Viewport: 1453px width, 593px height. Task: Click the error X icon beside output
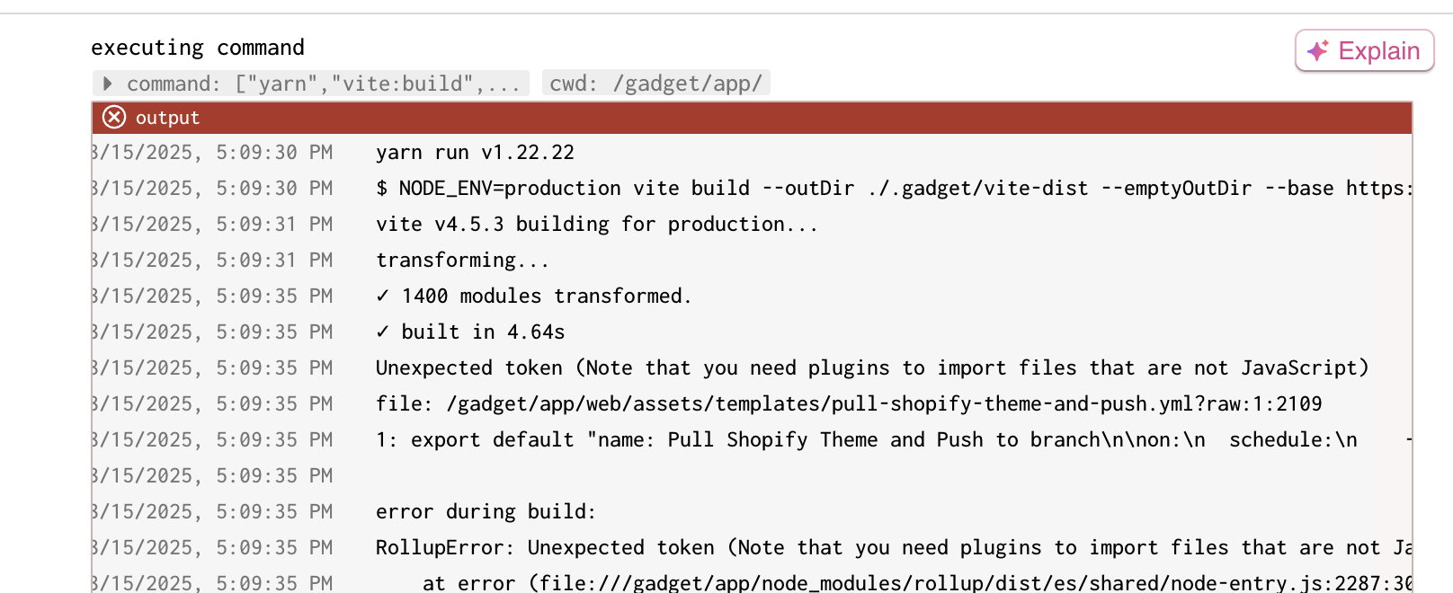point(114,117)
